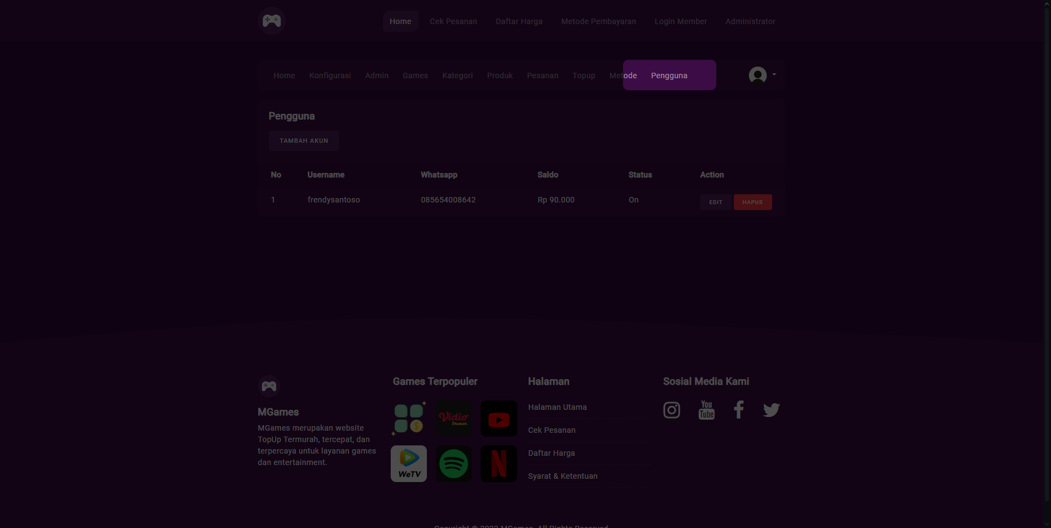Viewport: 1051px width, 528px height.
Task: Switch to Topup tab
Action: (584, 76)
